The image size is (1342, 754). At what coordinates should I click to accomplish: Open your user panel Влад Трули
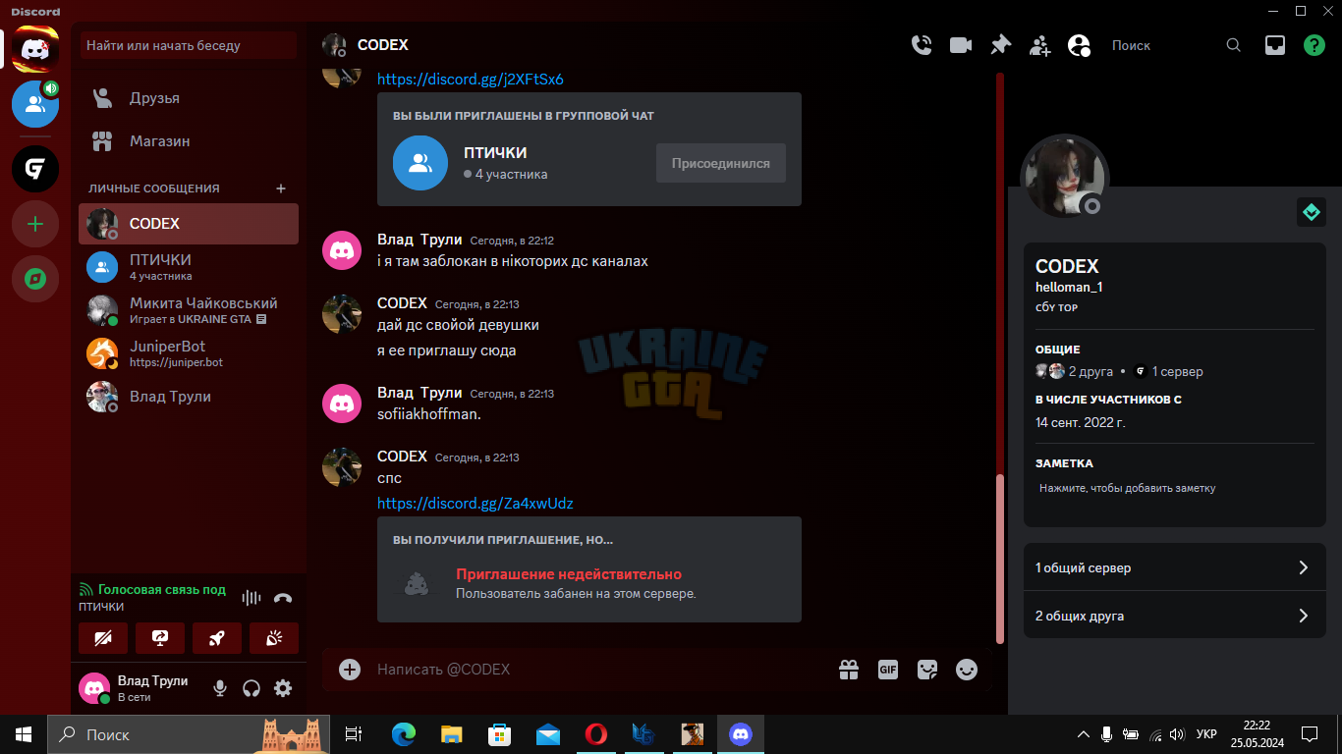click(x=140, y=689)
